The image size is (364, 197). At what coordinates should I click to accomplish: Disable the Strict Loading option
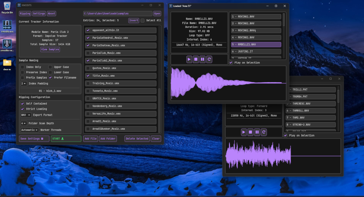[x=23, y=109]
